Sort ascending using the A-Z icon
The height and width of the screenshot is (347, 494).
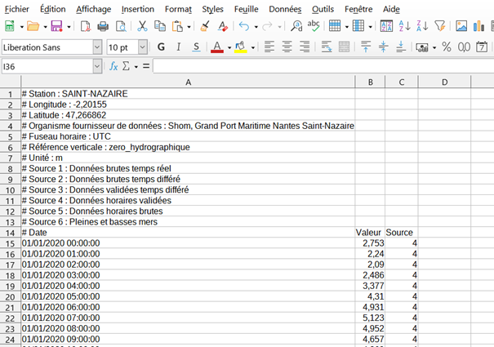point(405,26)
